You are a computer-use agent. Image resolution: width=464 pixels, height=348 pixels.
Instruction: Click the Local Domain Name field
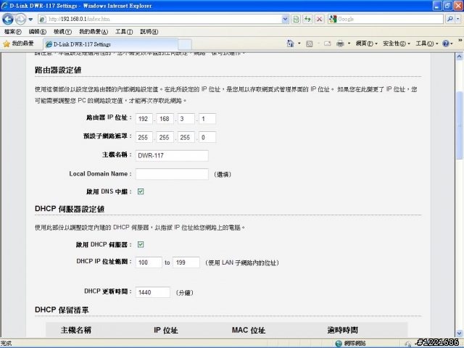172,174
